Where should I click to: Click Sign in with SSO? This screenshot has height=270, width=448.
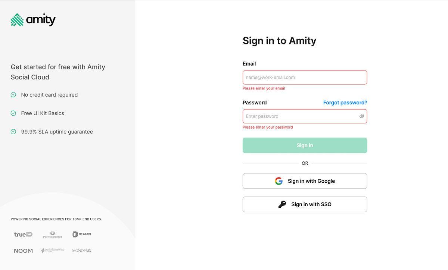click(305, 204)
